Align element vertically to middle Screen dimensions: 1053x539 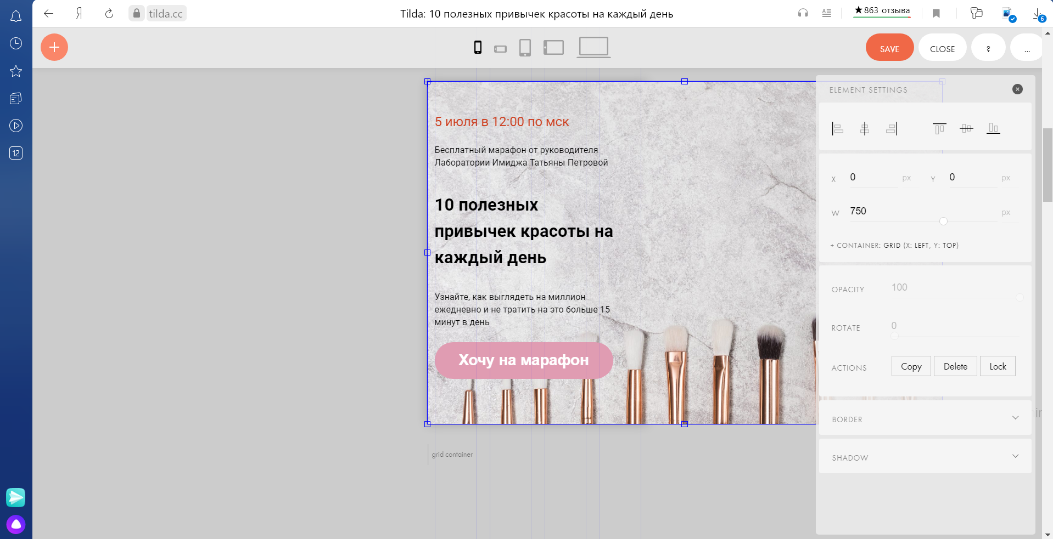966,128
